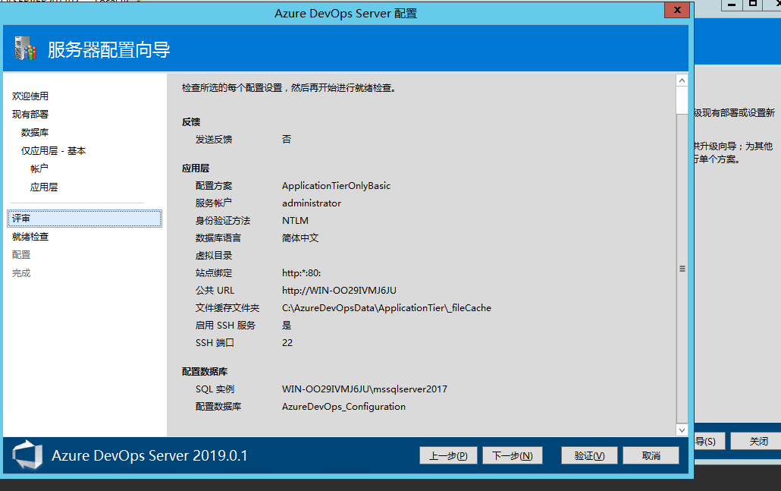Click the 验证(V) button
Screen dimensions: 781x491
pyautogui.click(x=589, y=455)
